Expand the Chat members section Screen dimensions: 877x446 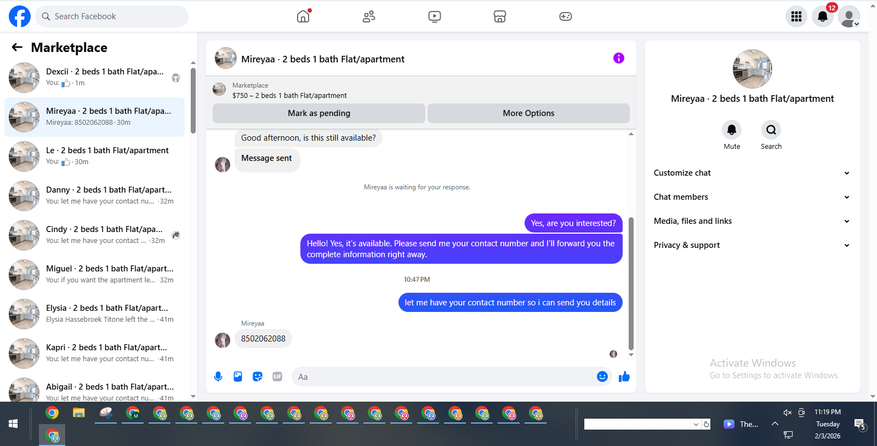(752, 197)
